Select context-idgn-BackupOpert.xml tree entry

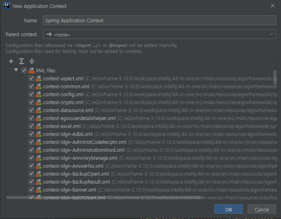(76, 174)
